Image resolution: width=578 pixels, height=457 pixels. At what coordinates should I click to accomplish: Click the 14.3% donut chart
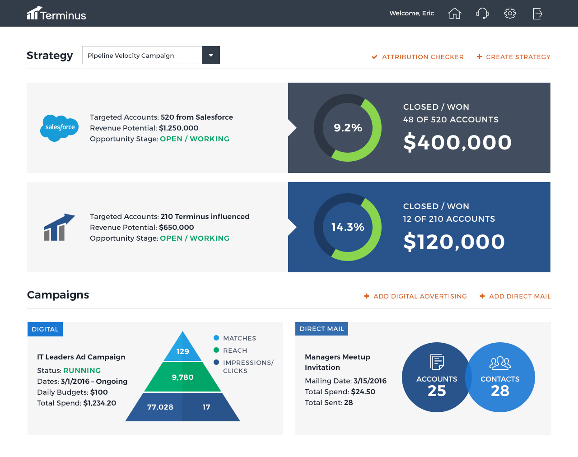click(x=348, y=227)
